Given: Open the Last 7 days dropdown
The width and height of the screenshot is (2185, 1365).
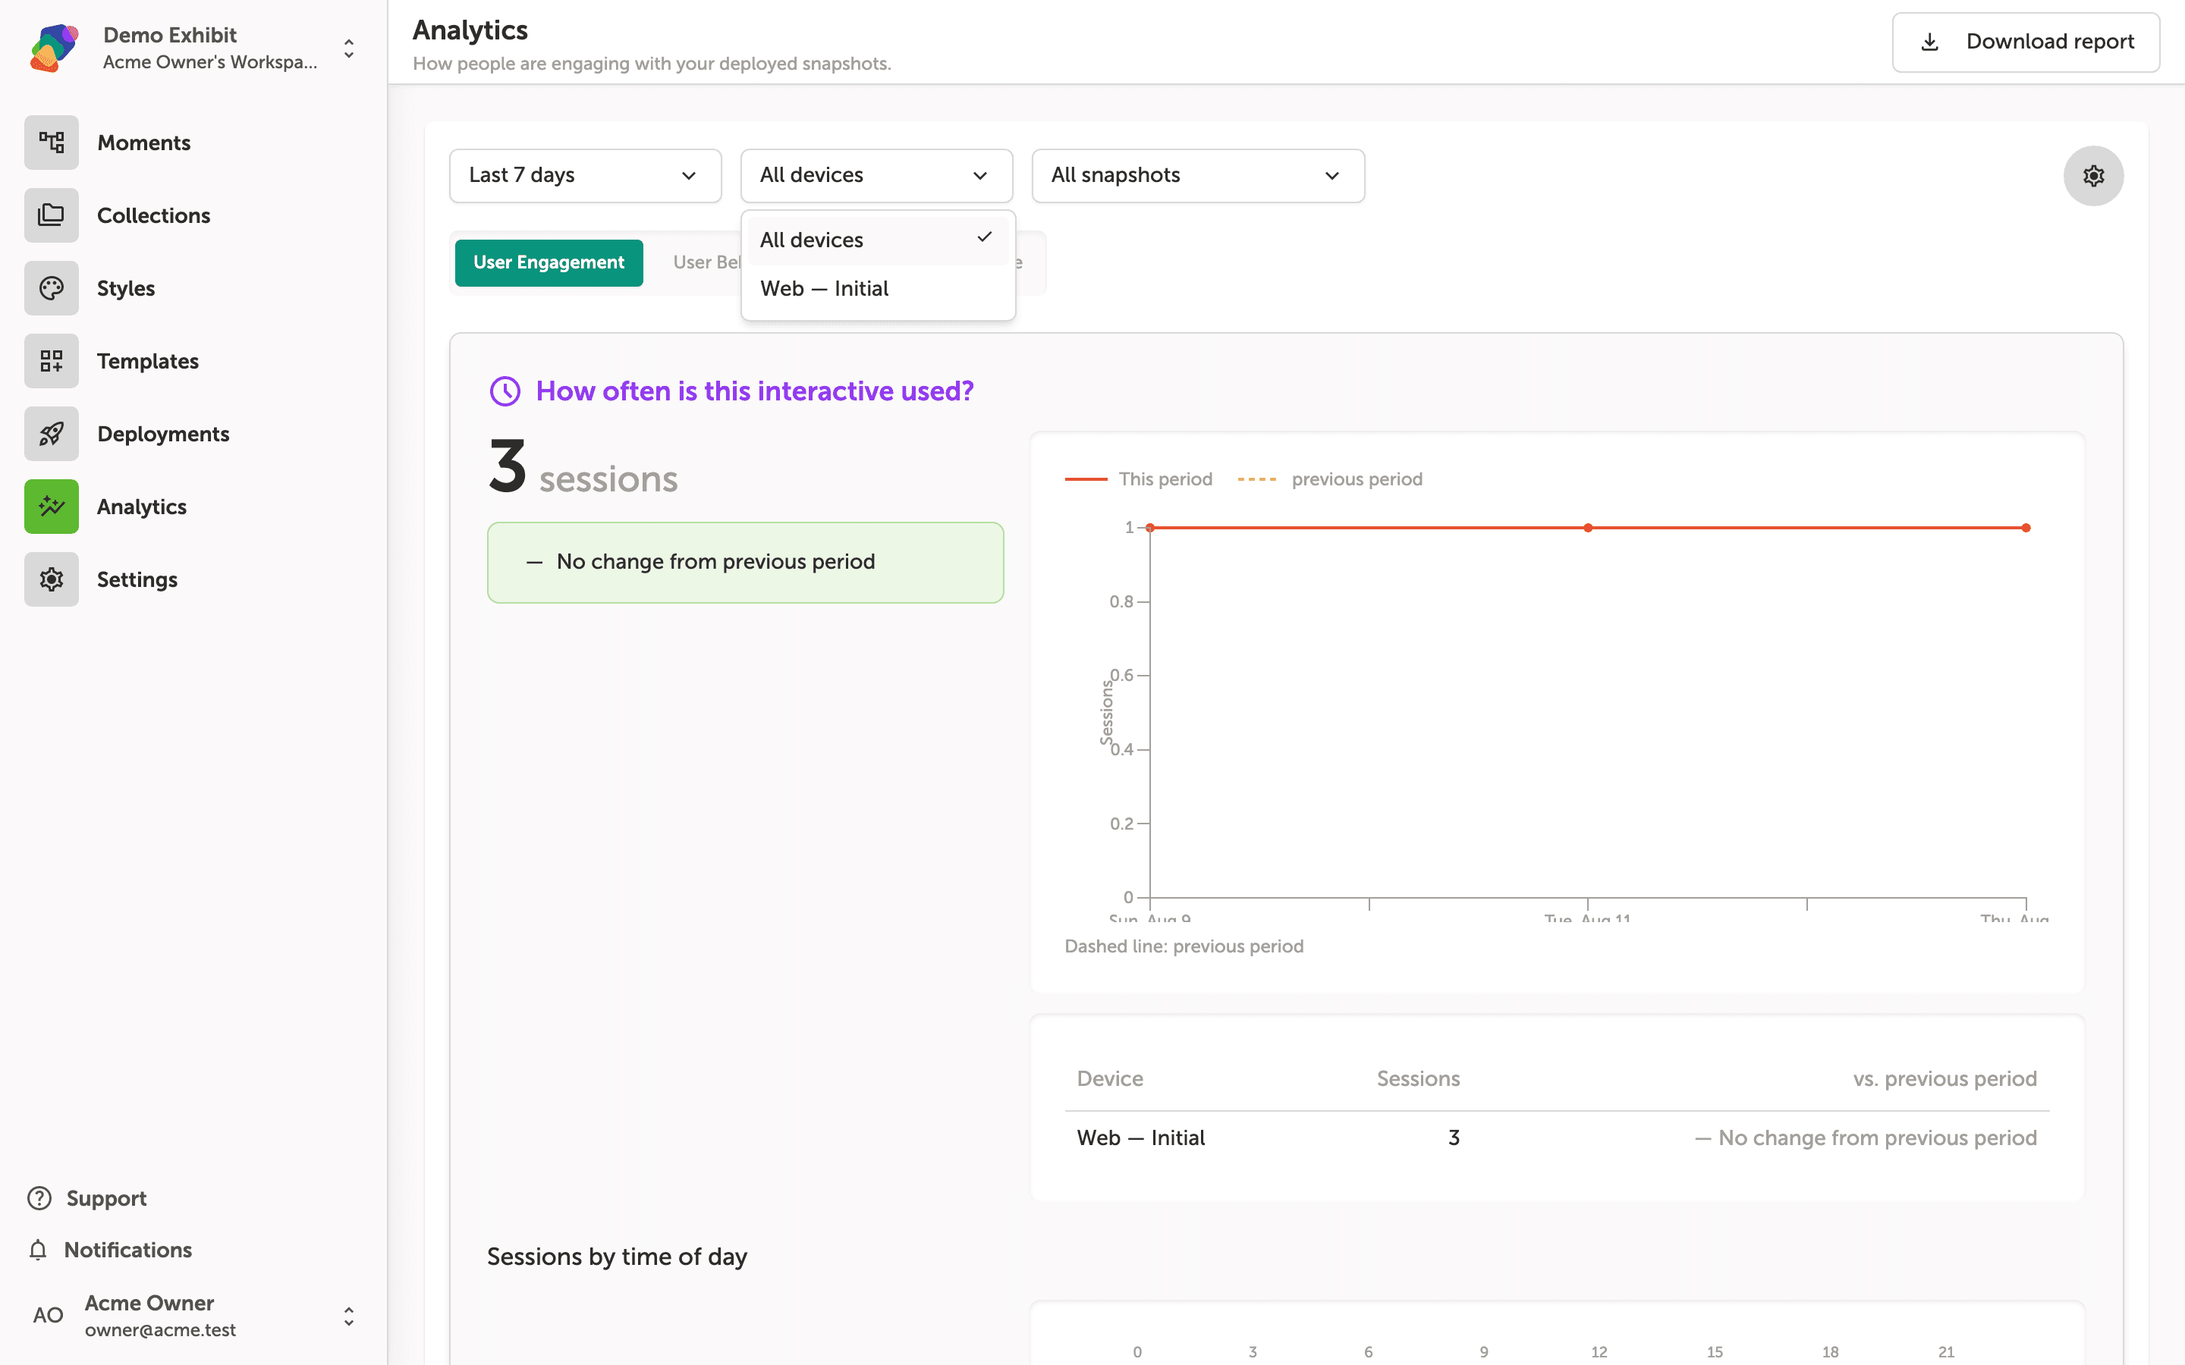Looking at the screenshot, I should (x=585, y=175).
